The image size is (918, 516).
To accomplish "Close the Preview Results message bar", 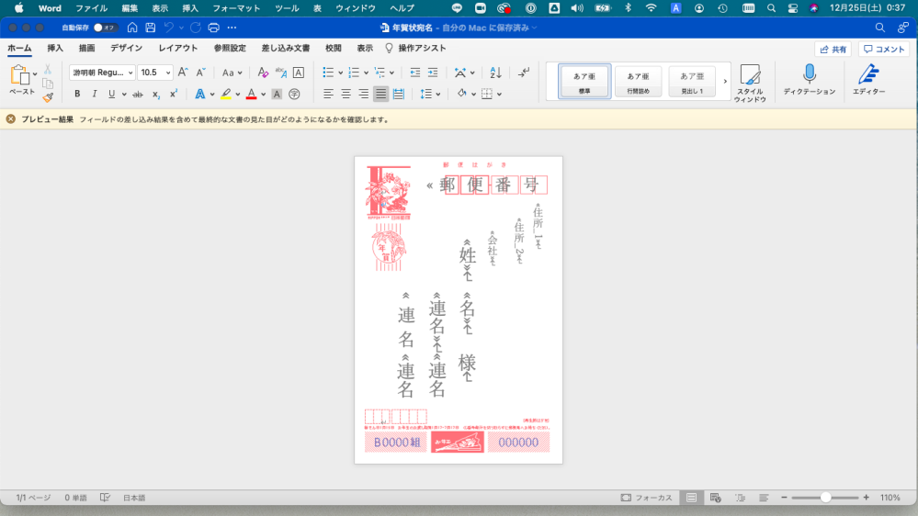I will coord(10,119).
